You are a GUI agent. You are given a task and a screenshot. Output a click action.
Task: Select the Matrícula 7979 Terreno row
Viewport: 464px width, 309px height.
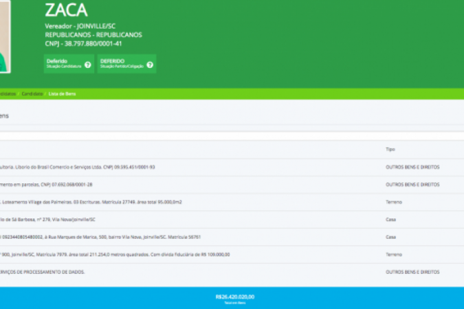(x=117, y=254)
